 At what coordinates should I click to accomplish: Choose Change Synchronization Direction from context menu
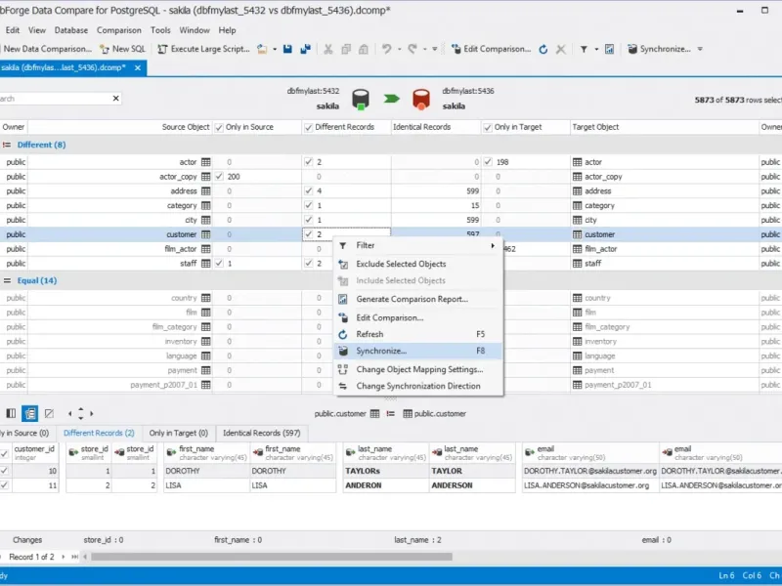pos(418,386)
